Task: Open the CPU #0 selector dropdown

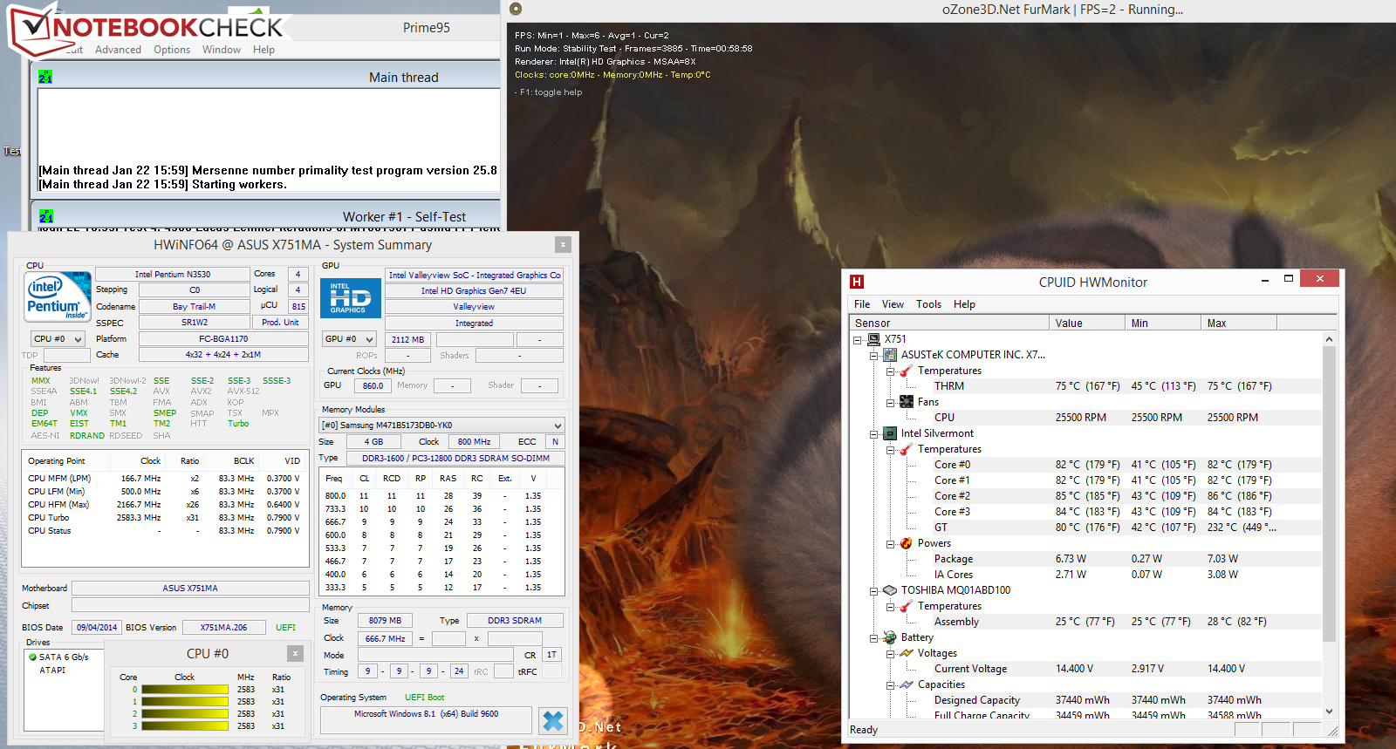Action: (x=78, y=339)
